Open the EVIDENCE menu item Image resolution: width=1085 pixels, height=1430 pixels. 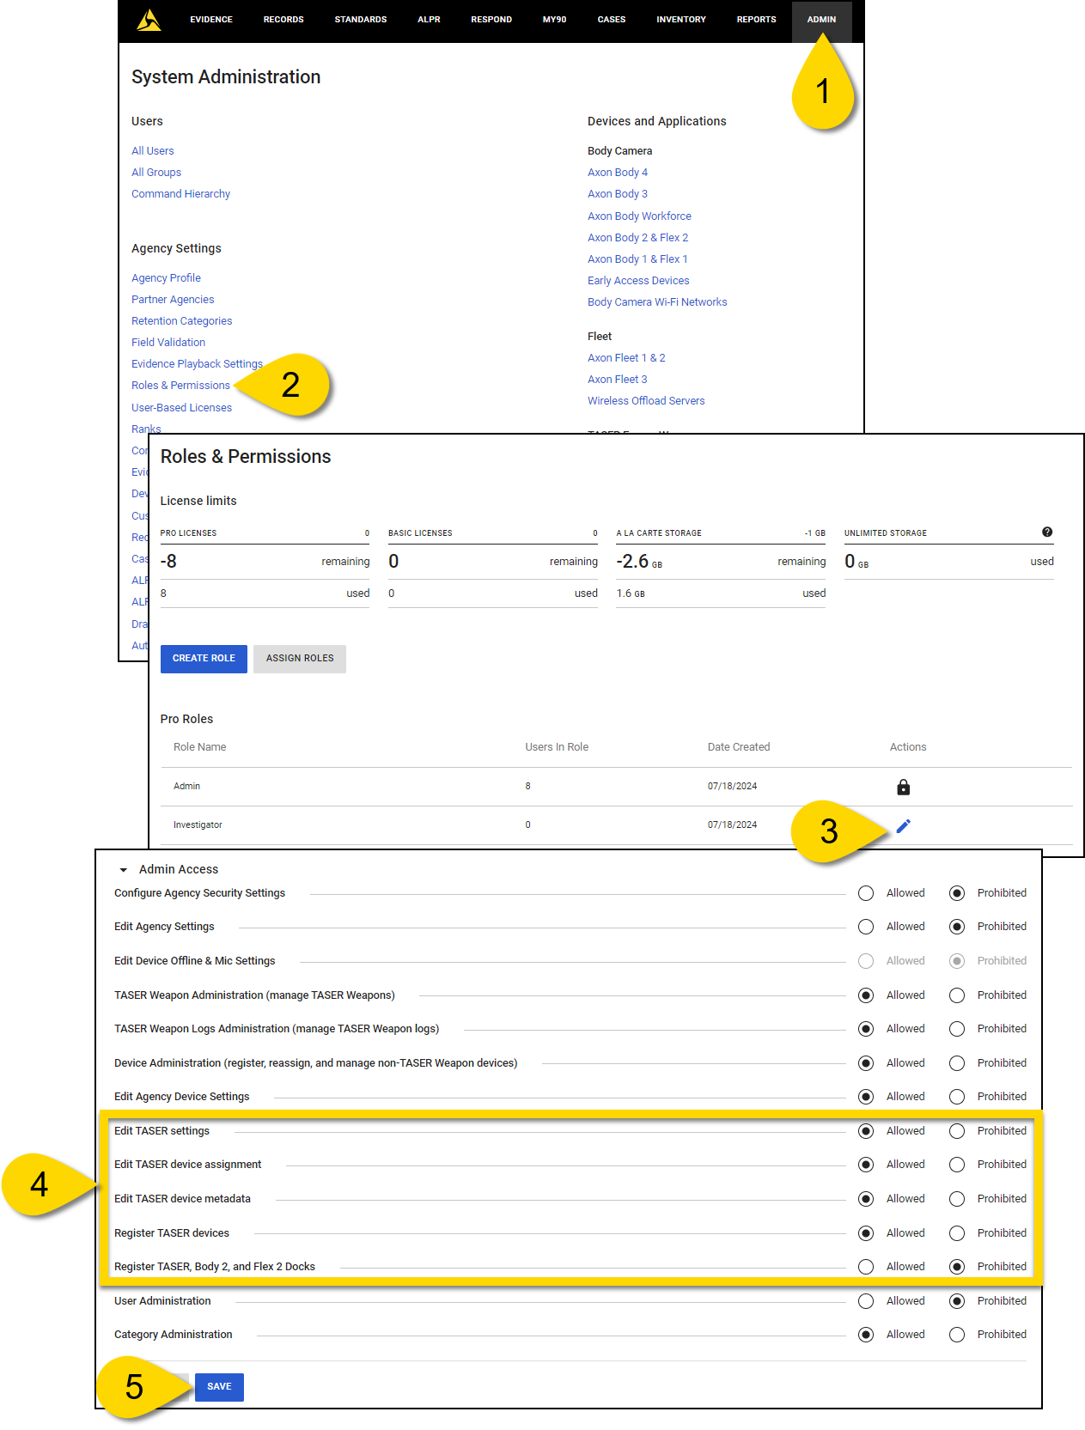tap(211, 20)
